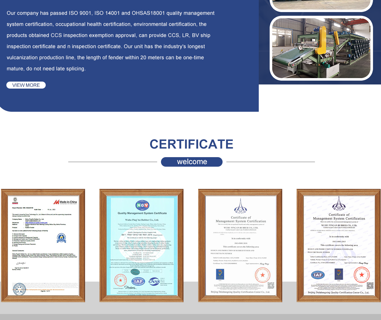View the vulcanization production line photo
Viewport: 381px width, 320px height.
pyautogui.click(x=321, y=48)
